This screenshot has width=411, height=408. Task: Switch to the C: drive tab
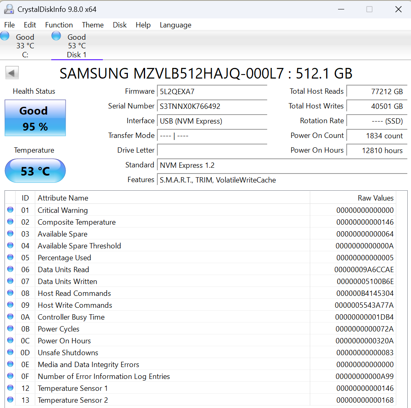[25, 45]
